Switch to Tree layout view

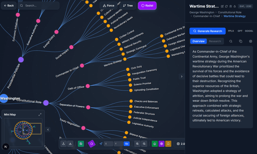point(128,6)
